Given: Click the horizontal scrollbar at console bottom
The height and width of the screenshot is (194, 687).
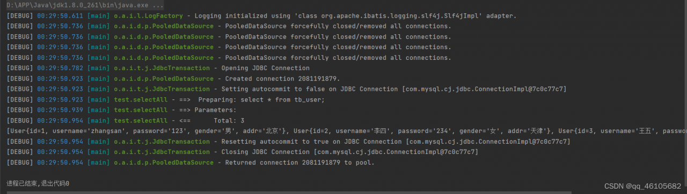Looking at the screenshot, I should pyautogui.click(x=343, y=192).
